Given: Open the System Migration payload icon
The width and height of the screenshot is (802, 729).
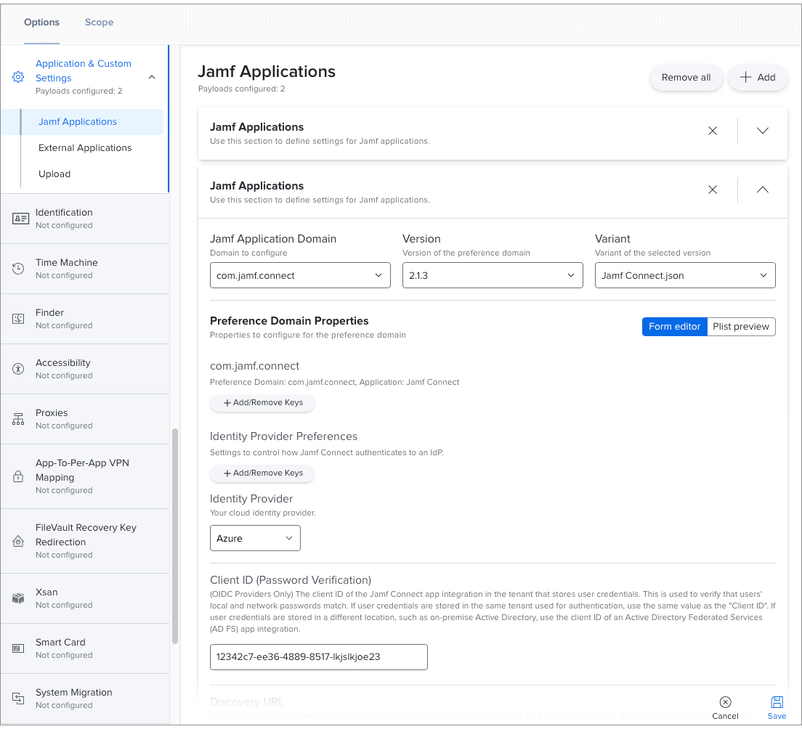Looking at the screenshot, I should pos(17,698).
